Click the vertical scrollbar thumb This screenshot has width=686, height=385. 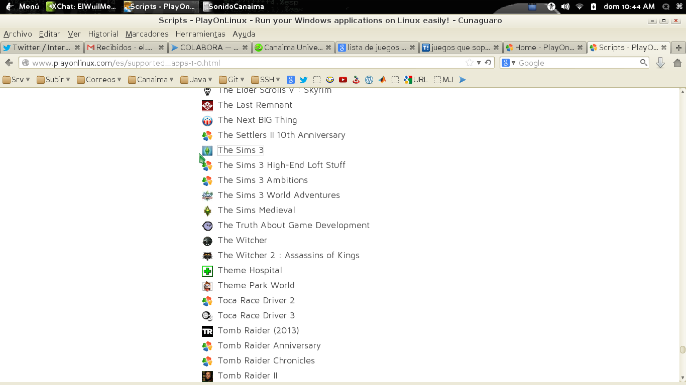(682, 350)
